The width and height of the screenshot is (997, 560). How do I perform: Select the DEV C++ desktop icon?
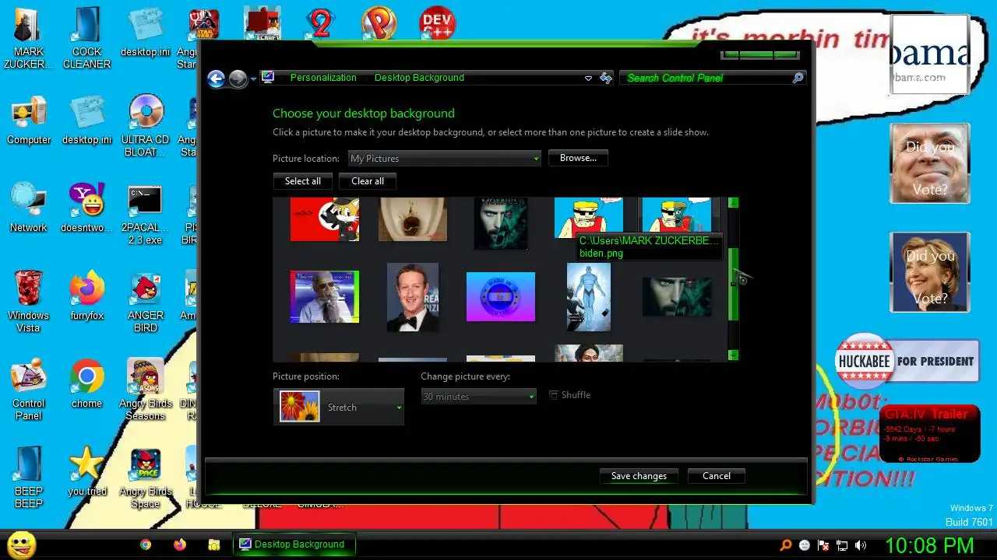(437, 23)
